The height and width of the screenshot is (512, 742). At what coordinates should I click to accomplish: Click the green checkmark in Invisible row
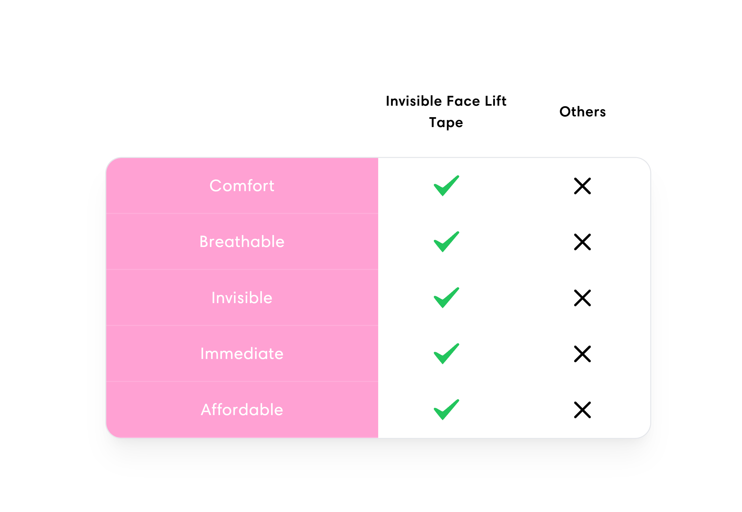446,297
